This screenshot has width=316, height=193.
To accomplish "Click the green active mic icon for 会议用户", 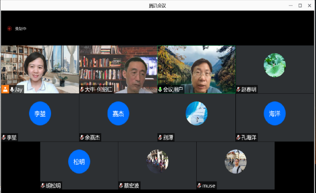I will tap(160, 89).
